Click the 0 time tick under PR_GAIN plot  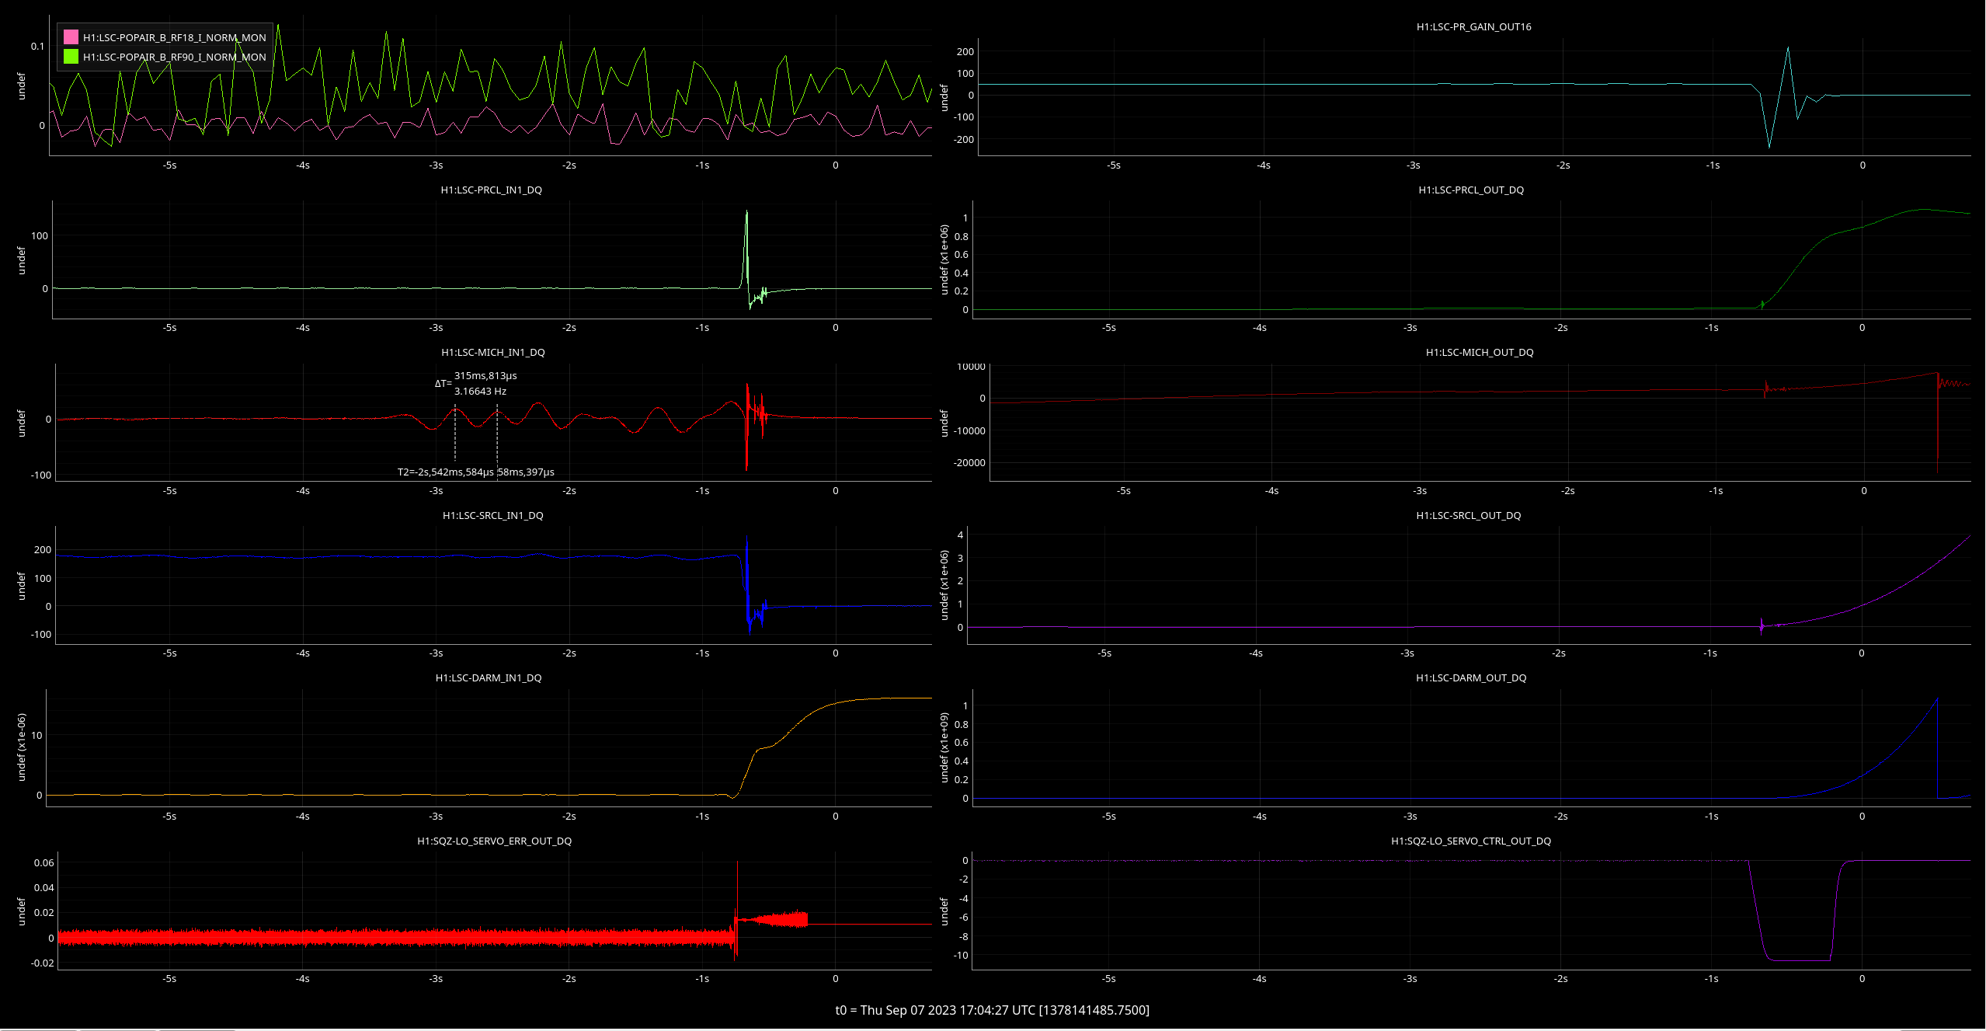(x=1863, y=165)
